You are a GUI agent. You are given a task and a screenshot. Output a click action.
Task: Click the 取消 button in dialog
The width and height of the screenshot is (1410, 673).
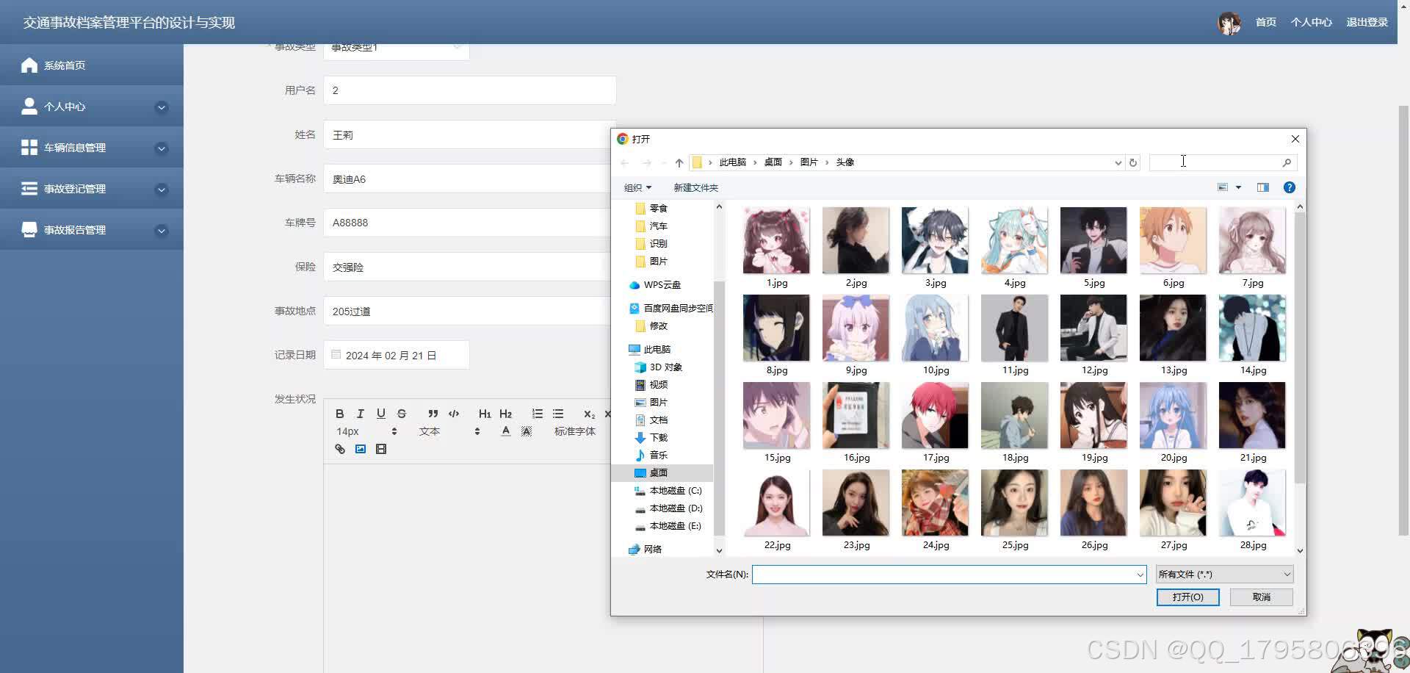[1261, 597]
